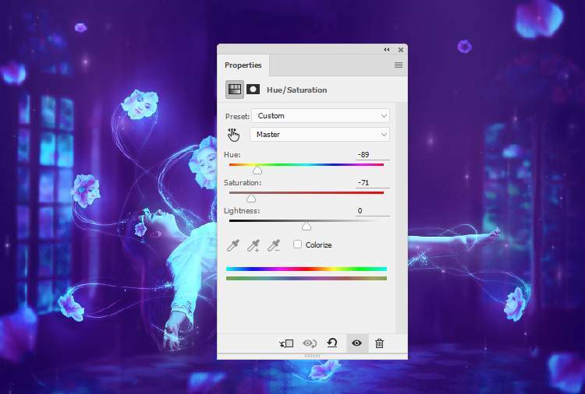
Task: Click the Hue label
Action: point(232,154)
